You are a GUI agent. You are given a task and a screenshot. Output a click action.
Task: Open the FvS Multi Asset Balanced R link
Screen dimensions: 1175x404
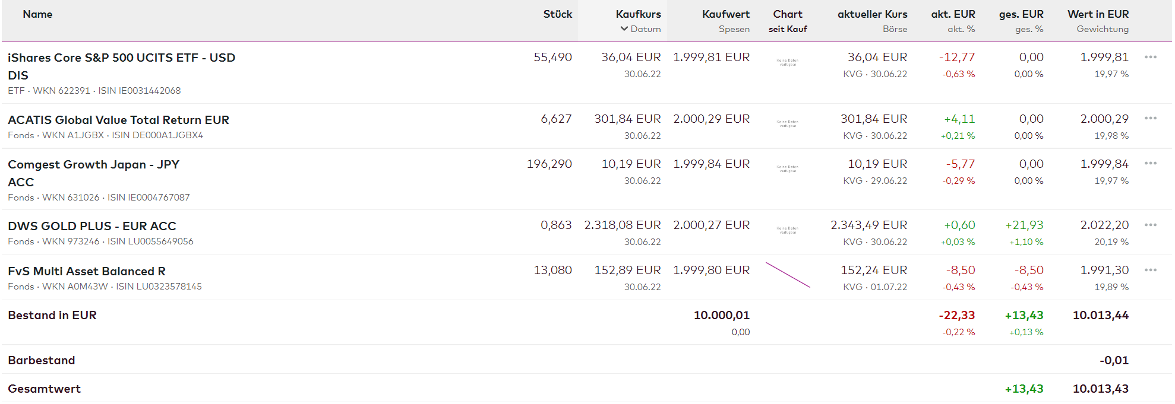click(x=87, y=272)
